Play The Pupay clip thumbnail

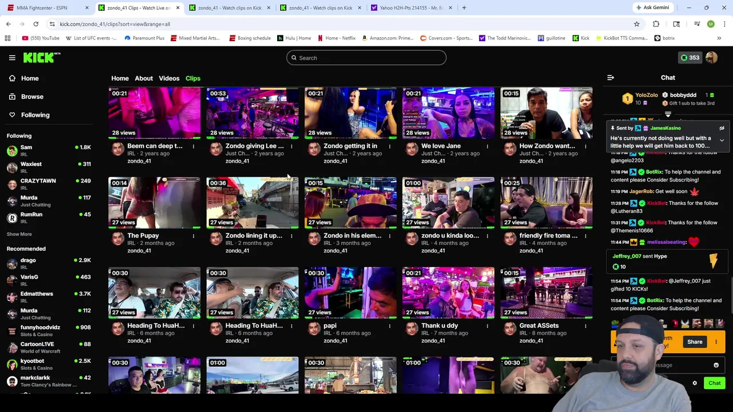click(155, 203)
